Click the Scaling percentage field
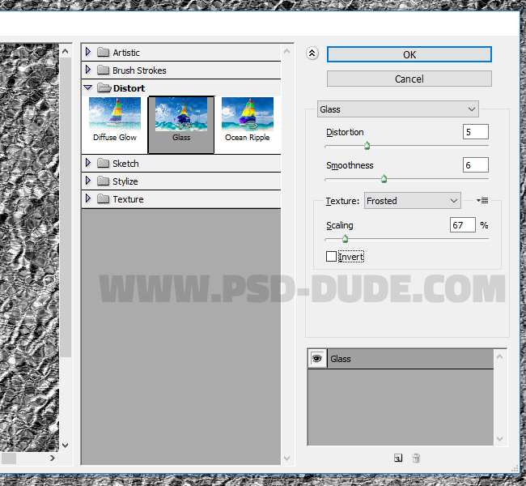Image resolution: width=526 pixels, height=486 pixels. [463, 224]
